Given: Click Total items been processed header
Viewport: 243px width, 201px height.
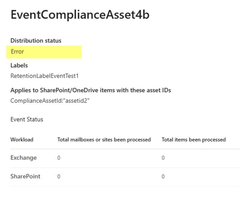Looking at the screenshot, I should [193, 140].
